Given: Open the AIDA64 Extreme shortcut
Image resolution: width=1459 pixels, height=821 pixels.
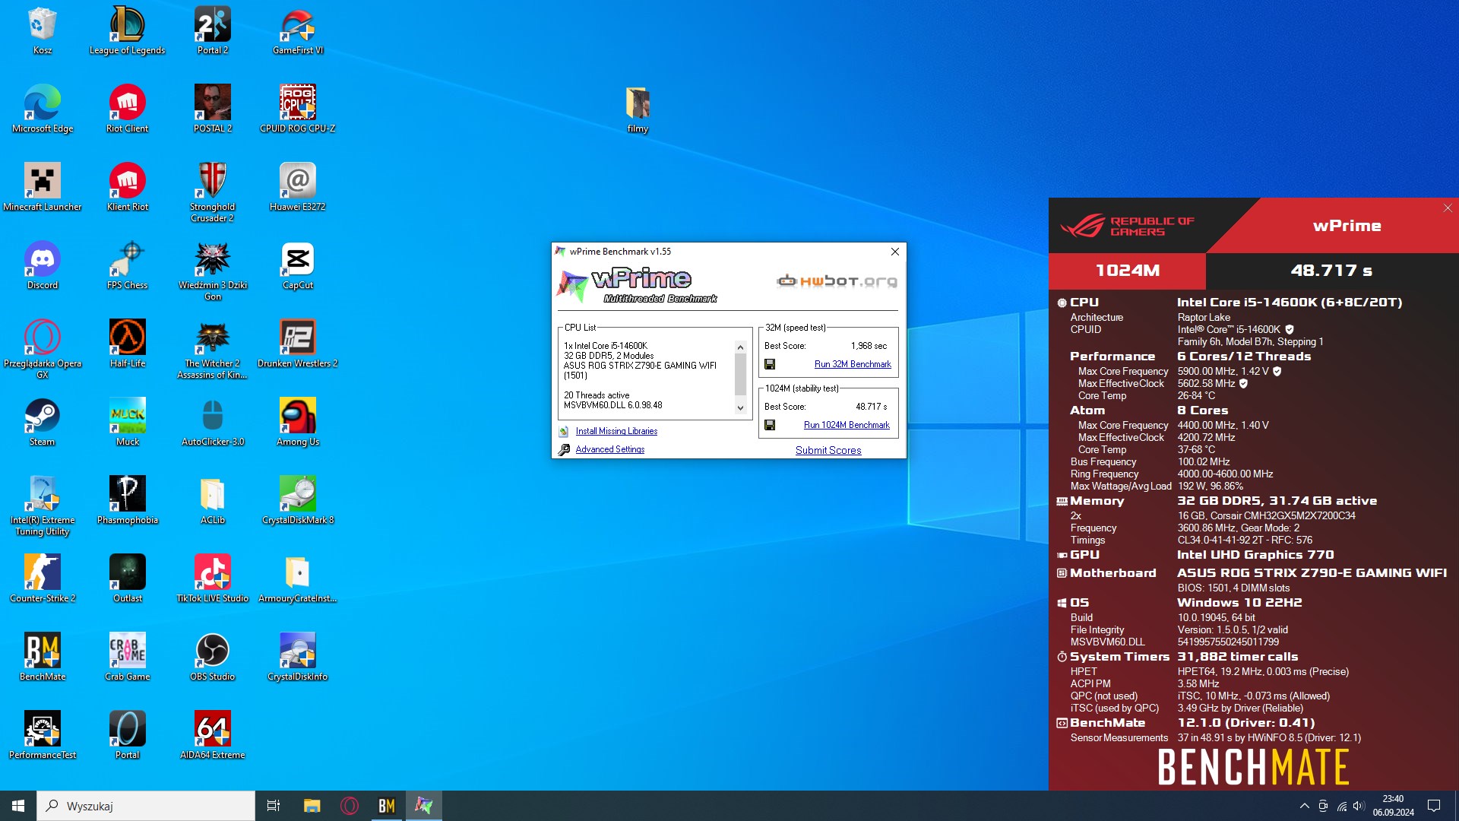Looking at the screenshot, I should tap(213, 735).
